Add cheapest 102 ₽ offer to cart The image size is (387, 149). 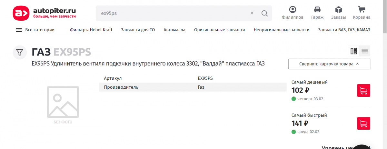click(x=363, y=91)
